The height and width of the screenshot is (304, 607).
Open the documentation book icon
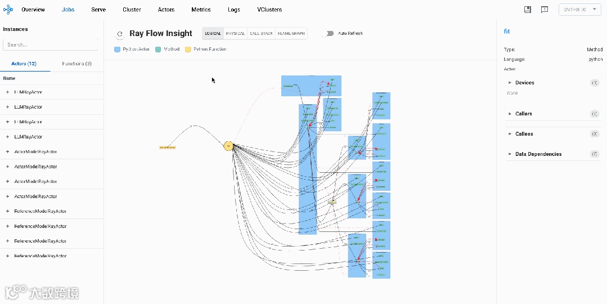click(x=527, y=10)
